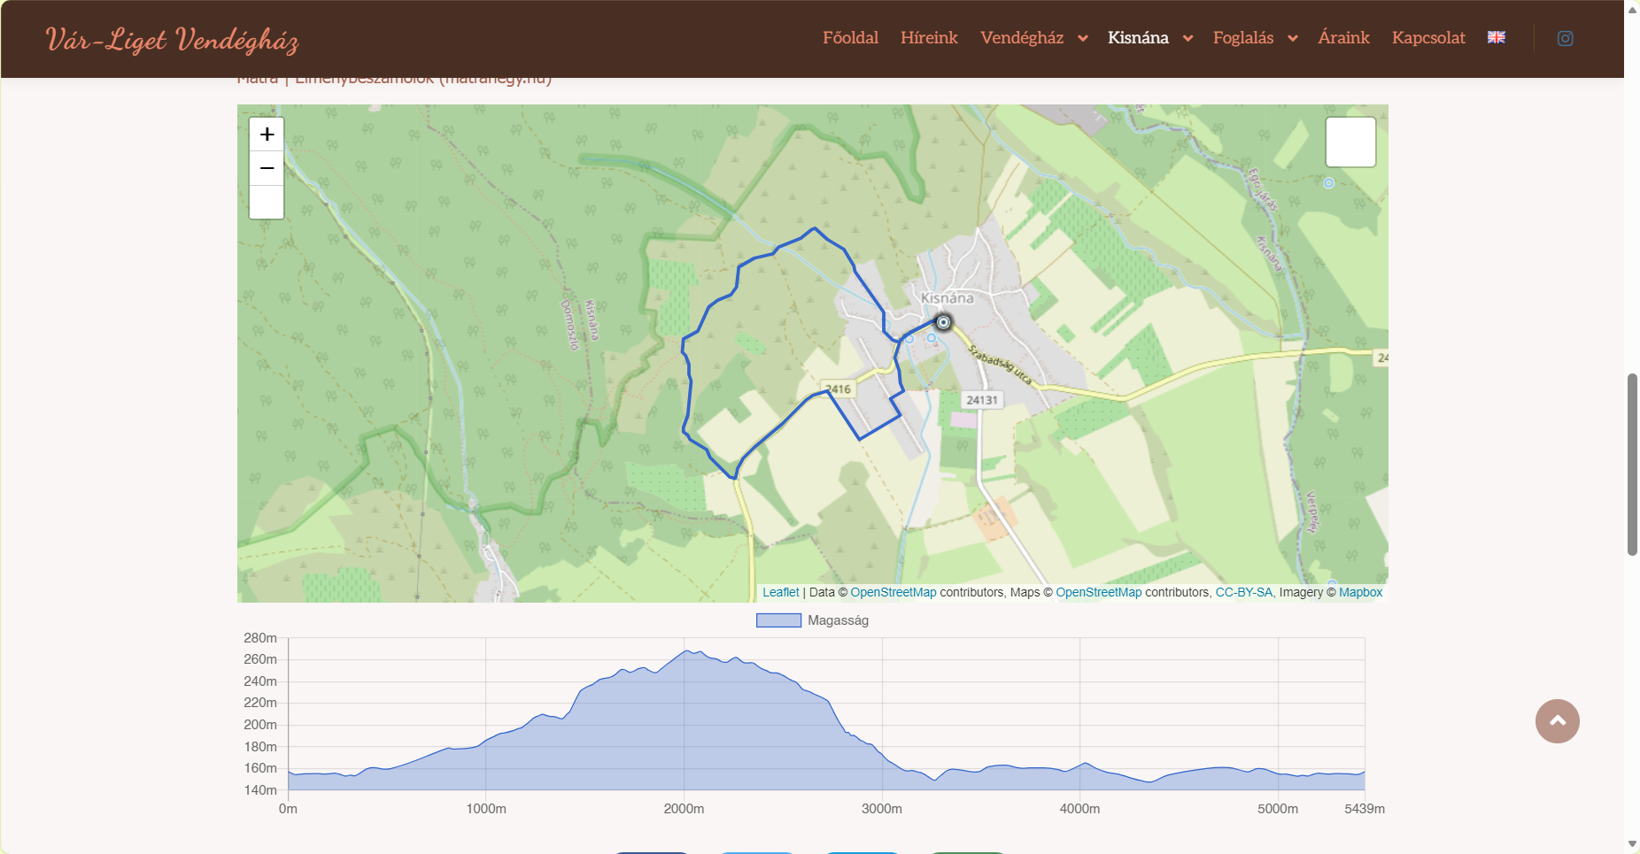Click the scroll-to-top arrow button
Image resolution: width=1640 pixels, height=854 pixels.
[x=1557, y=720]
